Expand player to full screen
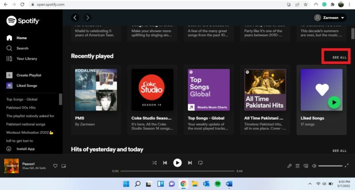Viewport: 355px width, 190px height. point(347,166)
